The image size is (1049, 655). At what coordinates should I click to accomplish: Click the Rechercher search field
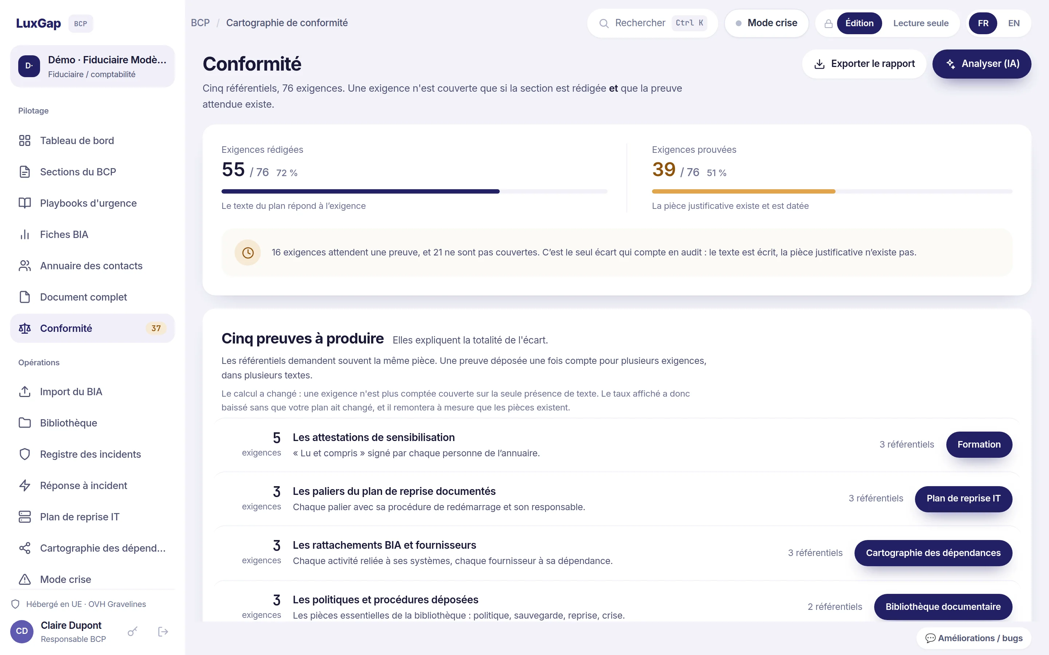coord(652,23)
